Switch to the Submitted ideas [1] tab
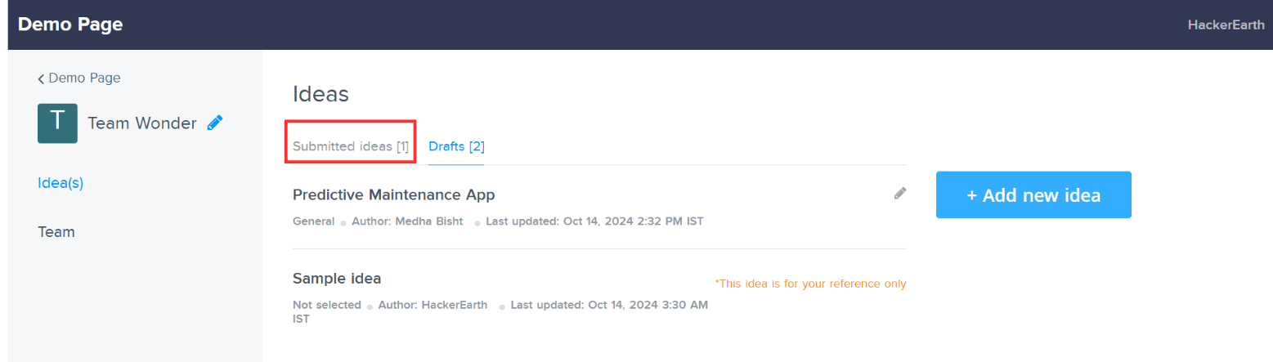Image resolution: width=1273 pixels, height=362 pixels. (x=351, y=146)
